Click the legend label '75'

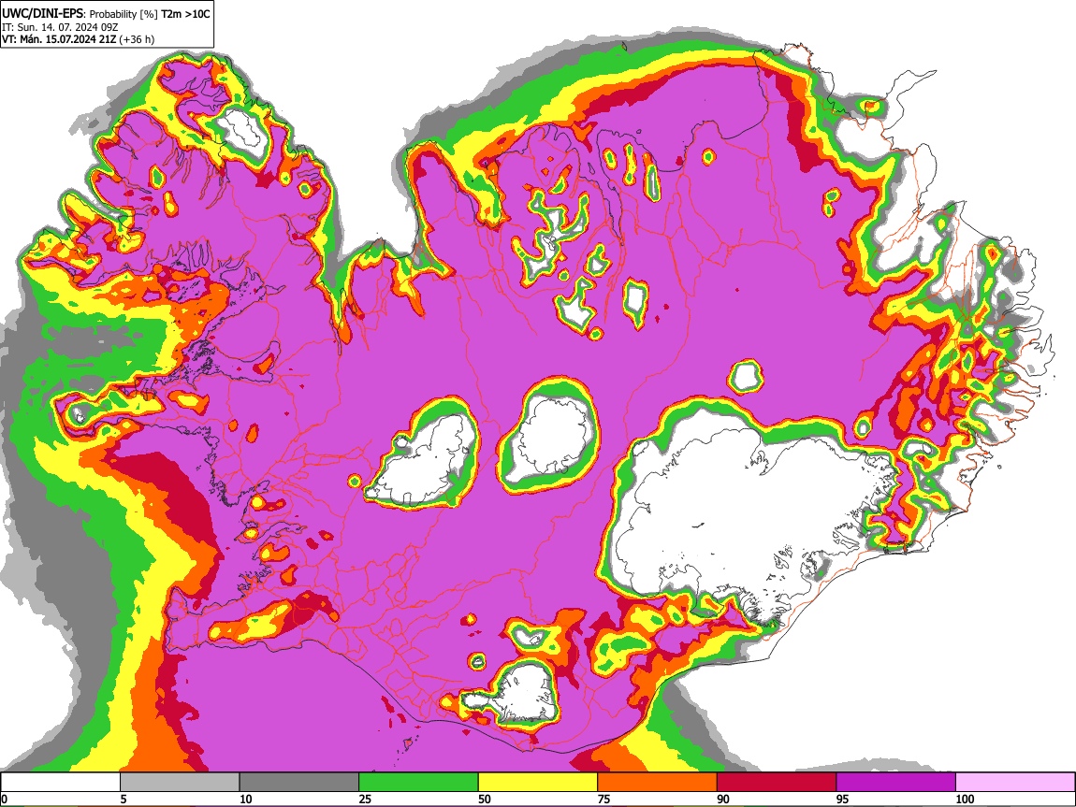(603, 799)
